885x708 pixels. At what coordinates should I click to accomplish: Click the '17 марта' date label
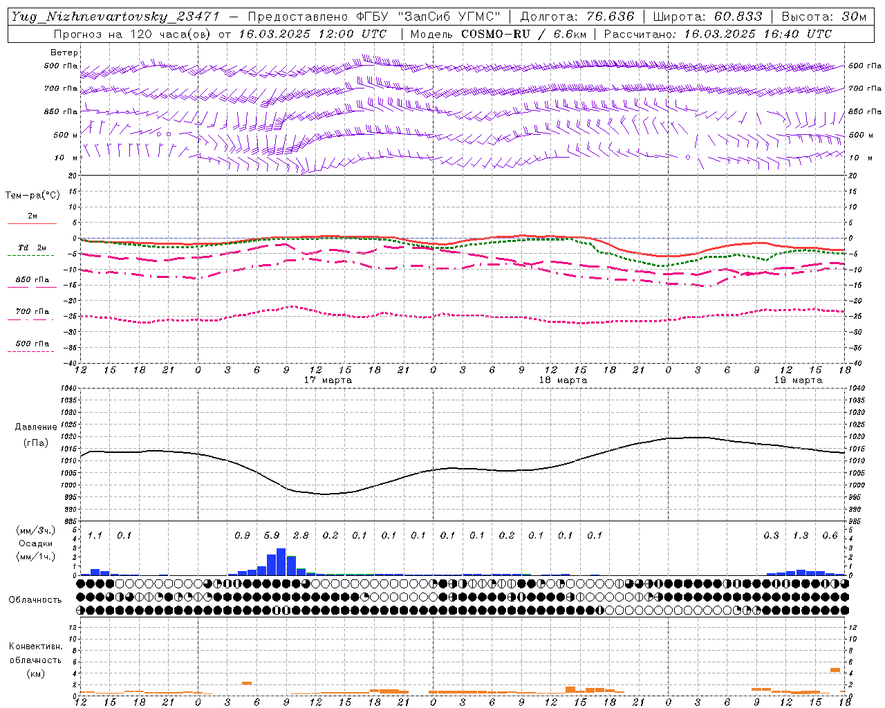coord(328,380)
